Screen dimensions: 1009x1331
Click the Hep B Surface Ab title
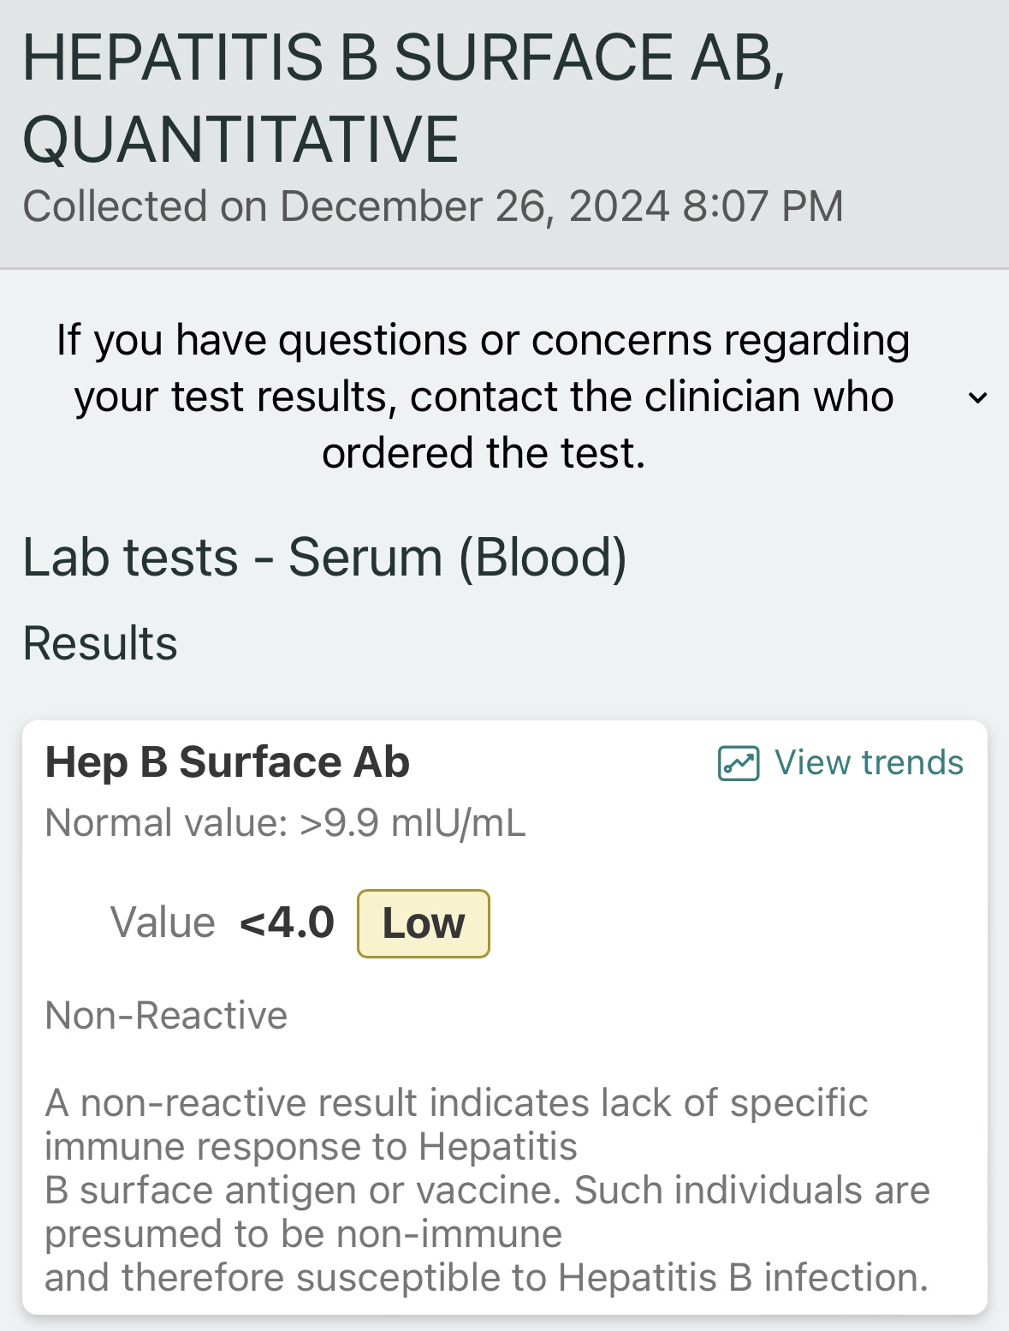[x=228, y=761]
